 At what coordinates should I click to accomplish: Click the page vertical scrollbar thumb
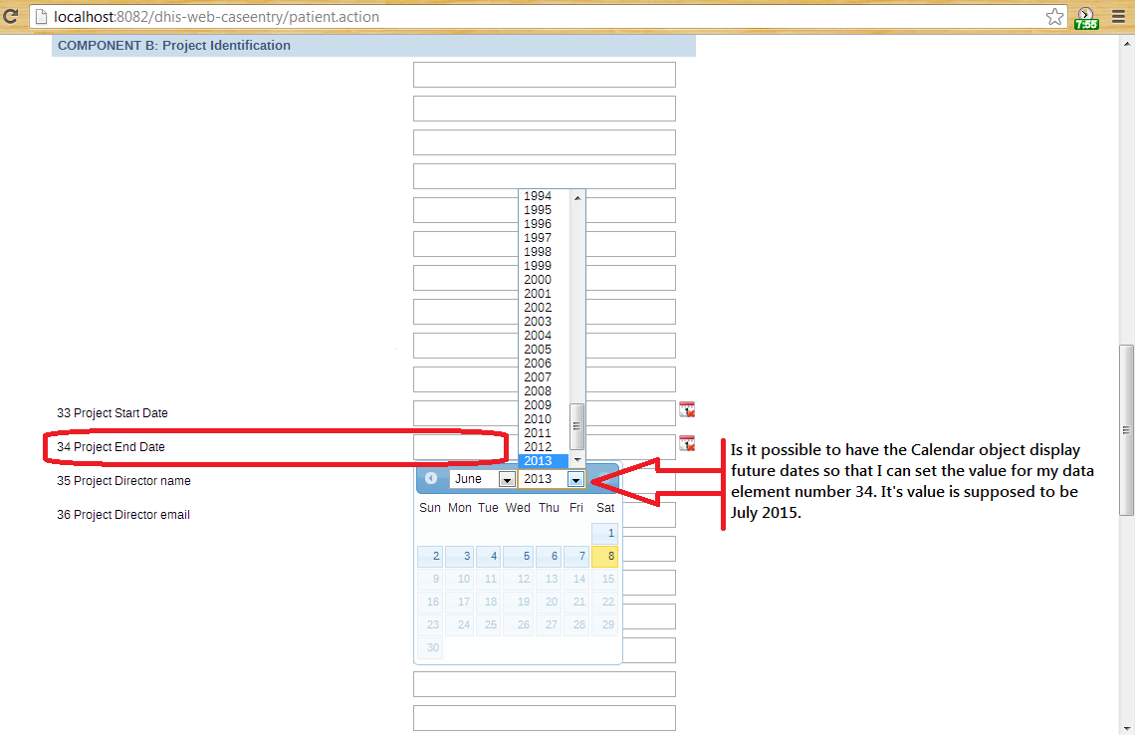(x=1126, y=430)
